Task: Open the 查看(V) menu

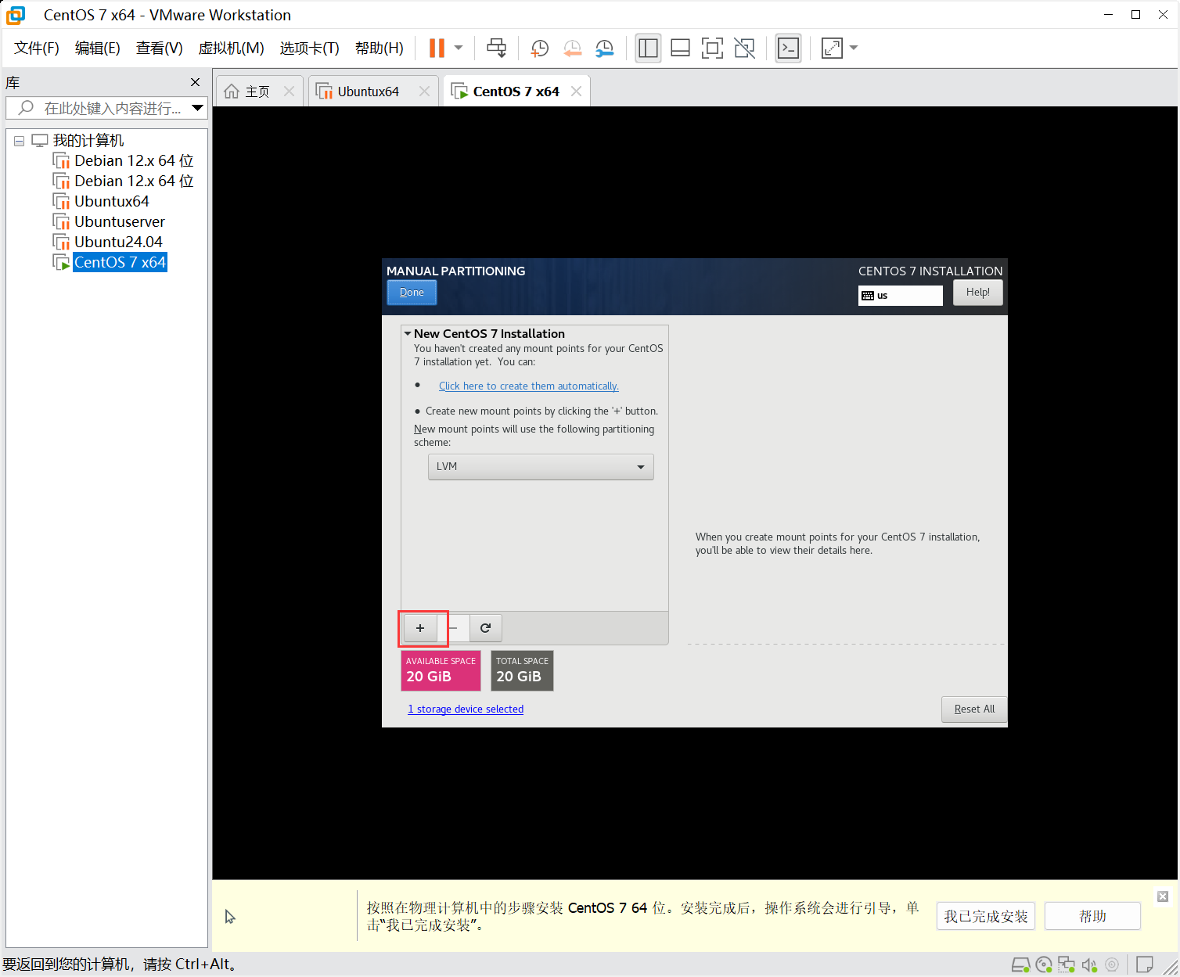Action: (160, 48)
